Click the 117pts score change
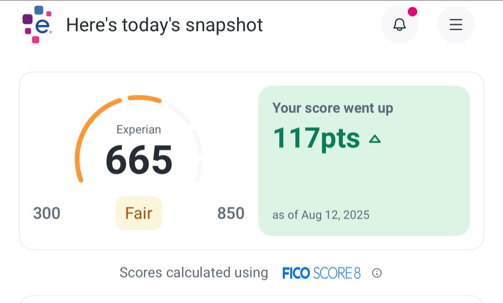 coord(316,138)
